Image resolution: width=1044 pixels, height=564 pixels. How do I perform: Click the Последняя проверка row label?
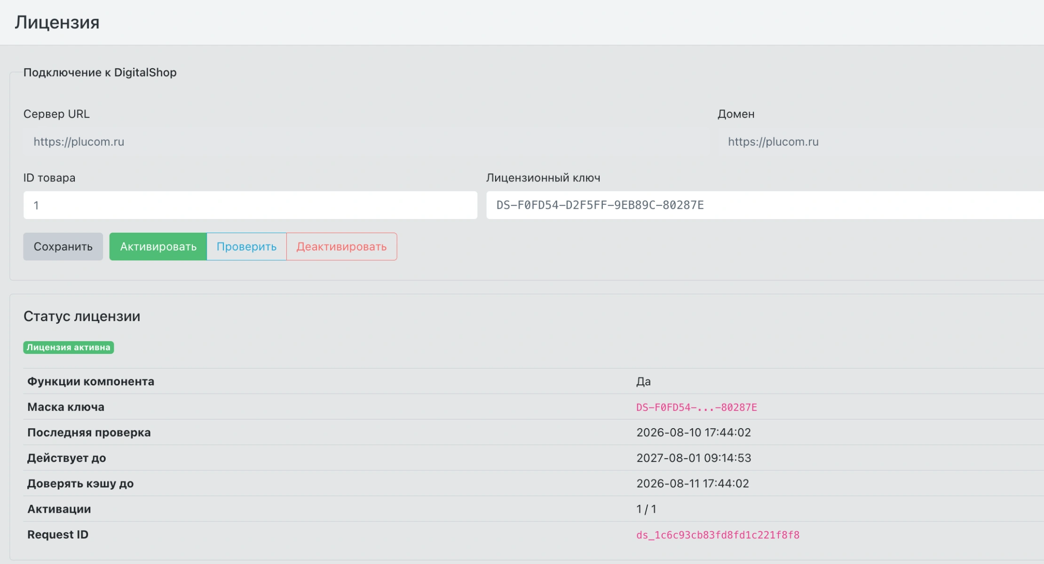pos(89,432)
